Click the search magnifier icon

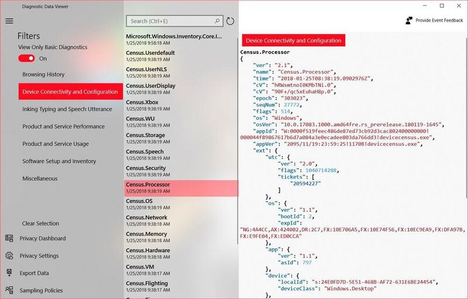[217, 21]
